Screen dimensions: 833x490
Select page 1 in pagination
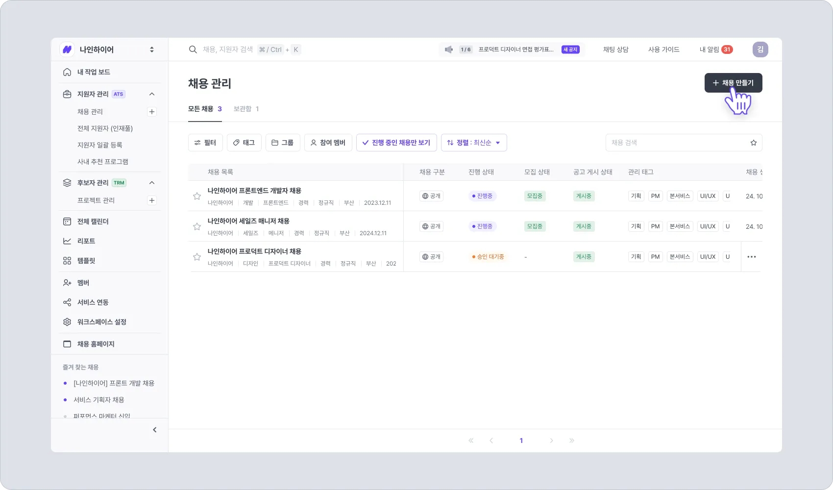pyautogui.click(x=521, y=441)
